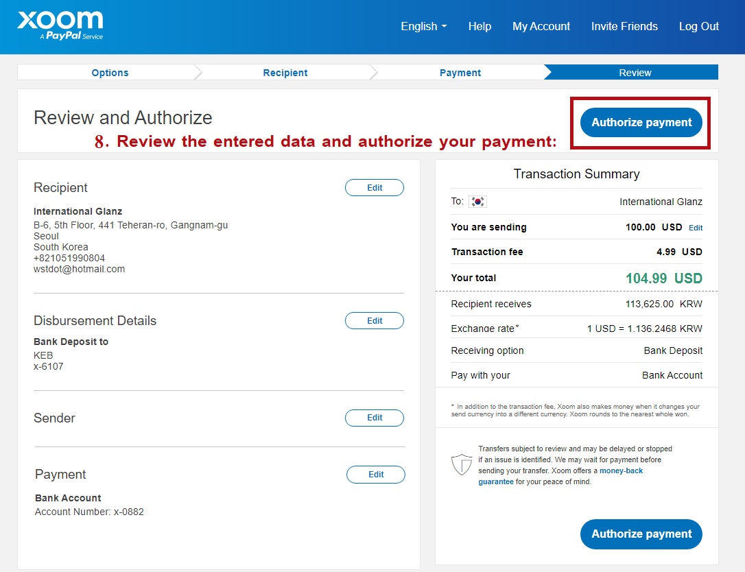Return to the Payment step

coord(460,73)
